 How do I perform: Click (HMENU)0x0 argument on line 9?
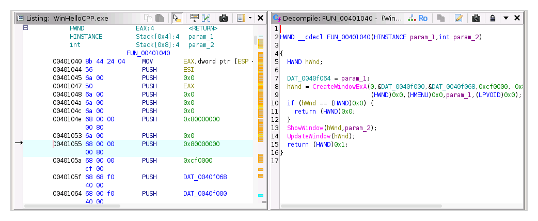pyautogui.click(x=425, y=94)
